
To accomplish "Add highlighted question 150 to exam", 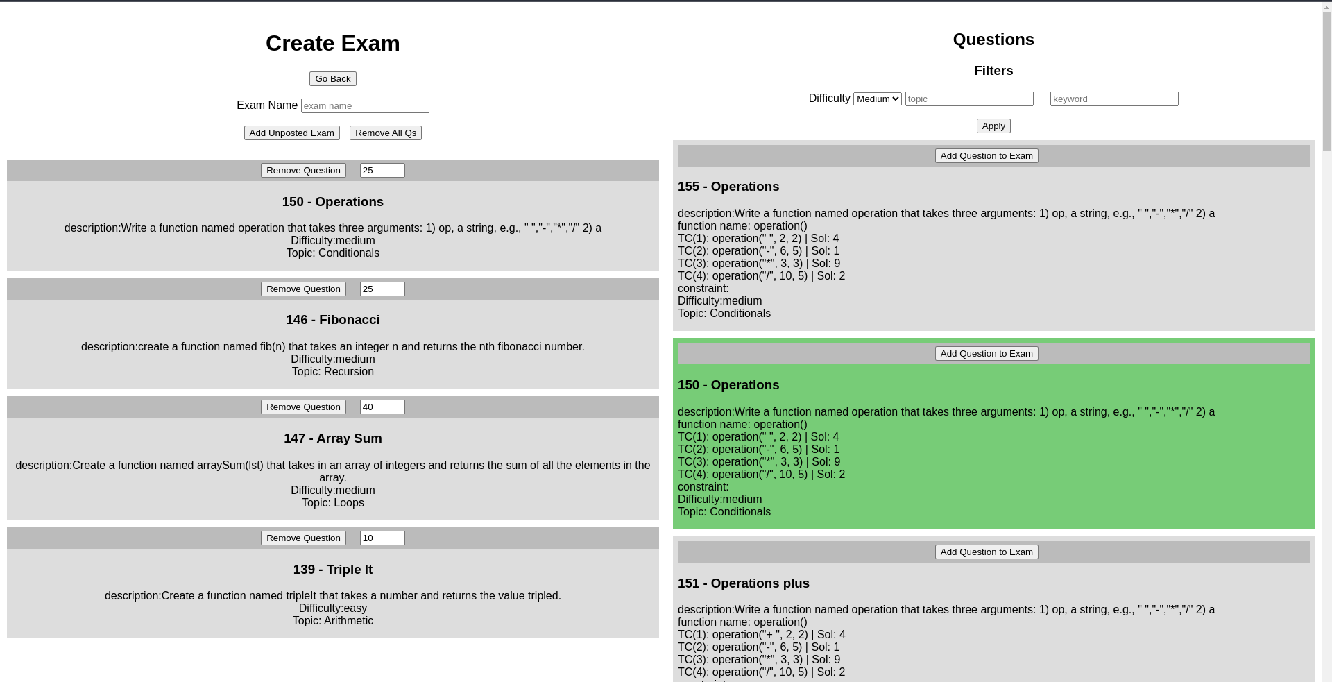I will (x=986, y=354).
